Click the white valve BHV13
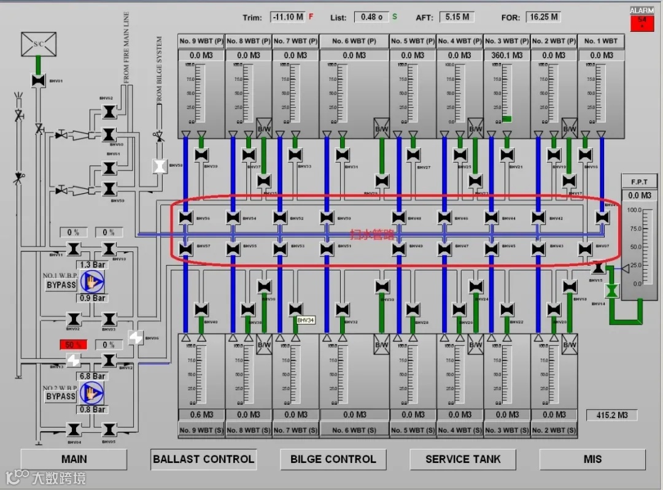 point(74,361)
